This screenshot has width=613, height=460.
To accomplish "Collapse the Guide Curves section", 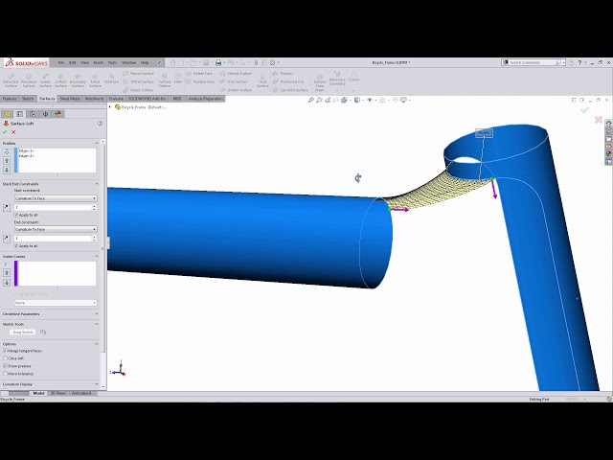I will [97, 256].
